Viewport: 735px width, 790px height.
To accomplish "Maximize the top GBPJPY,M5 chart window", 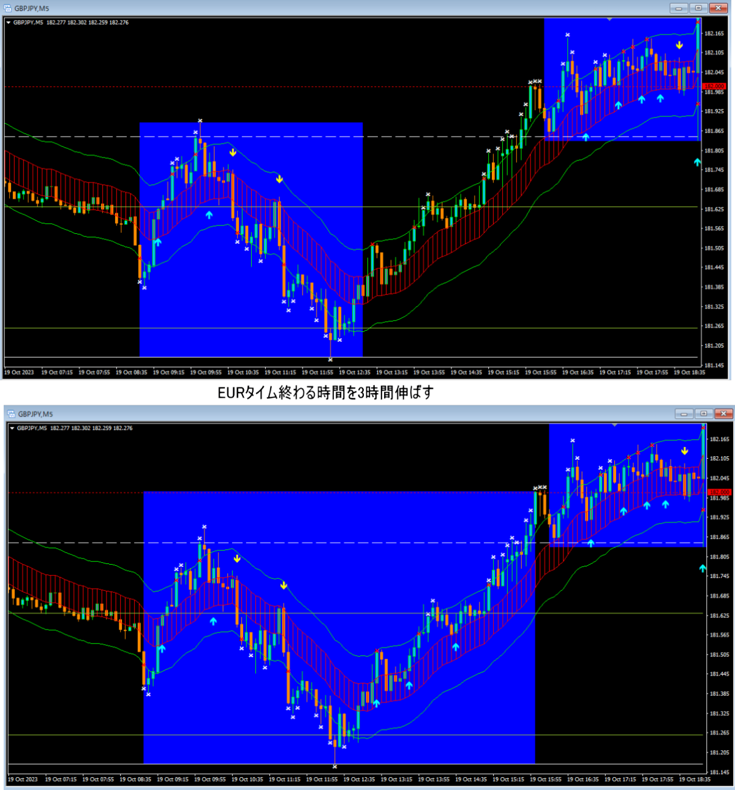I will click(x=698, y=8).
